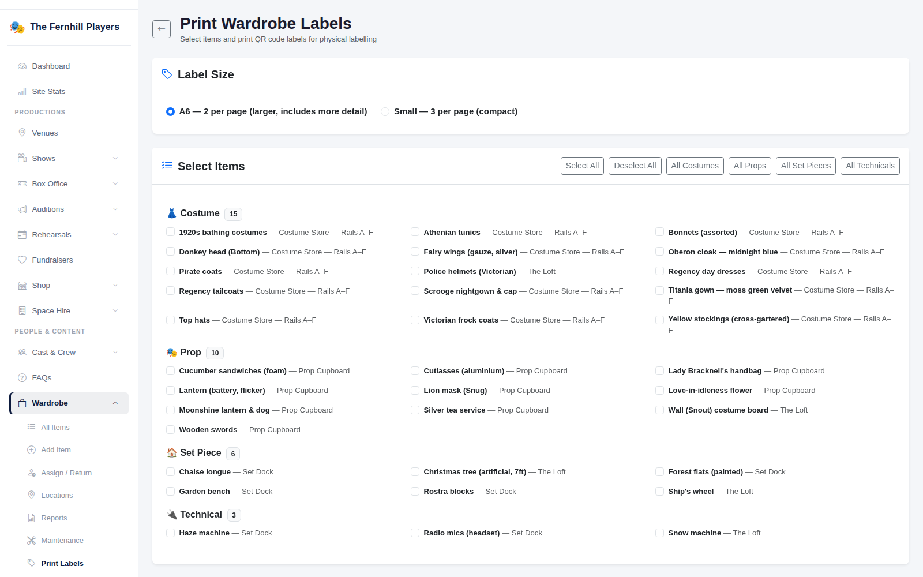Click the back arrow button
Image resolution: width=923 pixels, height=577 pixels.
(162, 29)
